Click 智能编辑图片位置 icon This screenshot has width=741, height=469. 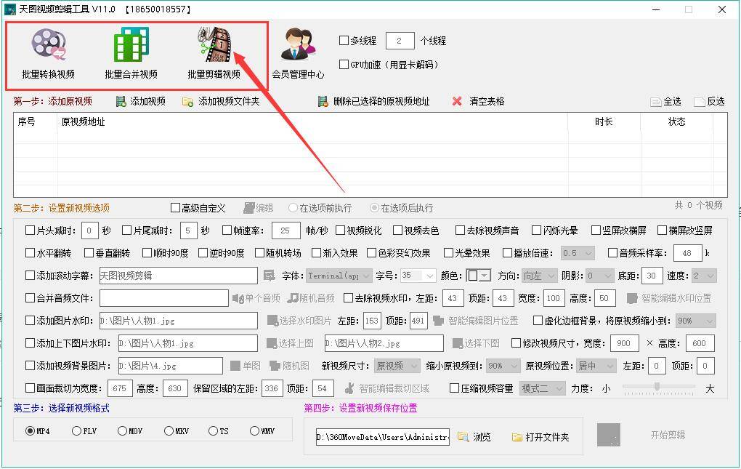click(439, 321)
